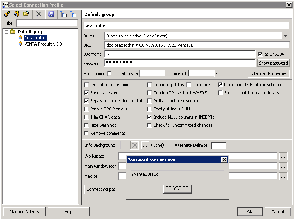
Task: Click the collapse all groups icon
Action: coord(73,14)
